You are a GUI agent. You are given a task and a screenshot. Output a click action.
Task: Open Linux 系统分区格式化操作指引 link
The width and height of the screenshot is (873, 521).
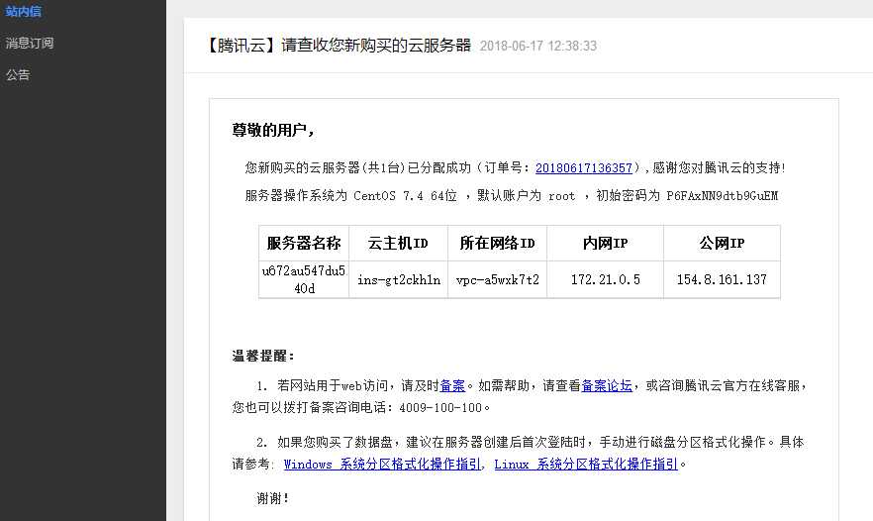coord(586,465)
